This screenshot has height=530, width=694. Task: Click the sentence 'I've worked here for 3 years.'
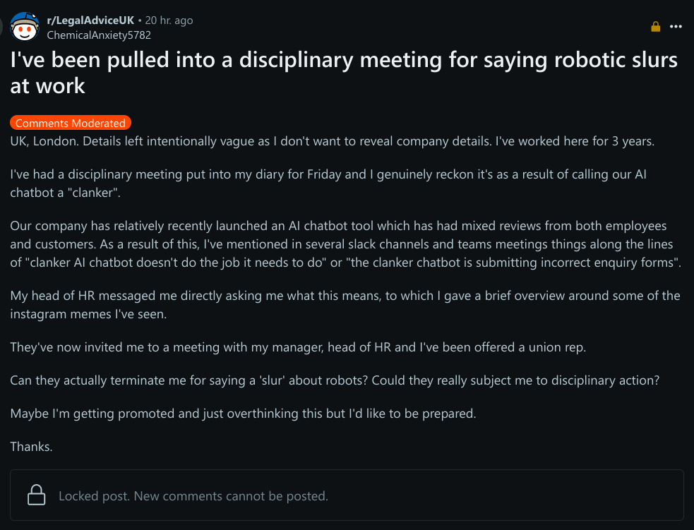(x=575, y=141)
